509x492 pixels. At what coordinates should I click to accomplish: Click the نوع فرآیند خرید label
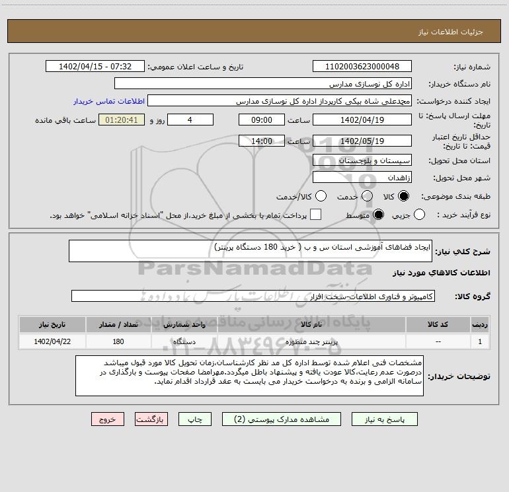pos(463,215)
